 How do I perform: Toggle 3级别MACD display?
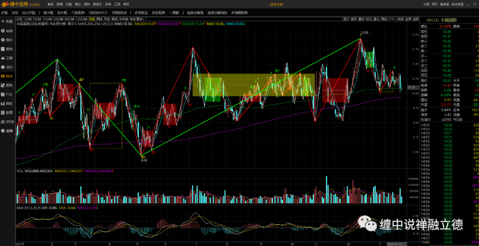[98, 13]
